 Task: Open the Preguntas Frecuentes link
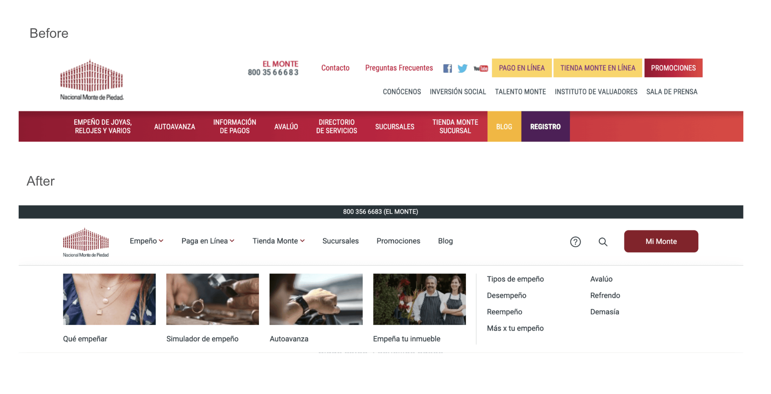(399, 68)
